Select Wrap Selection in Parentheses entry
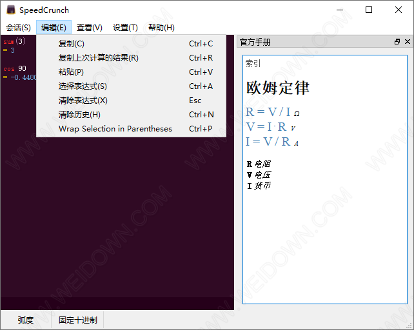414x330 pixels. point(131,129)
